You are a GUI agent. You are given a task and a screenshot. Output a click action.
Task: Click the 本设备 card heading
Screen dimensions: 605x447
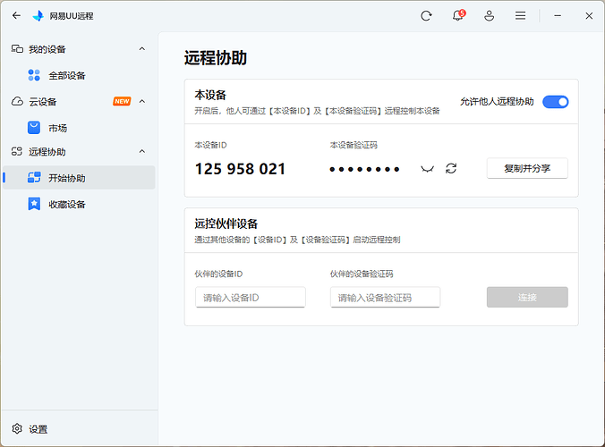tap(210, 95)
